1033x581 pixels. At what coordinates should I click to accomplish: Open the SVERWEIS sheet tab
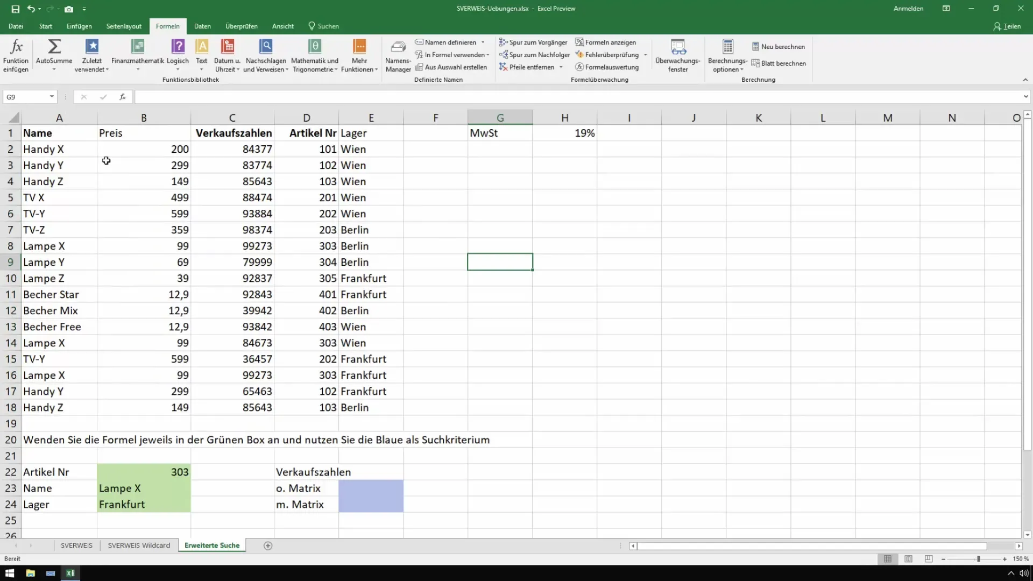click(76, 545)
